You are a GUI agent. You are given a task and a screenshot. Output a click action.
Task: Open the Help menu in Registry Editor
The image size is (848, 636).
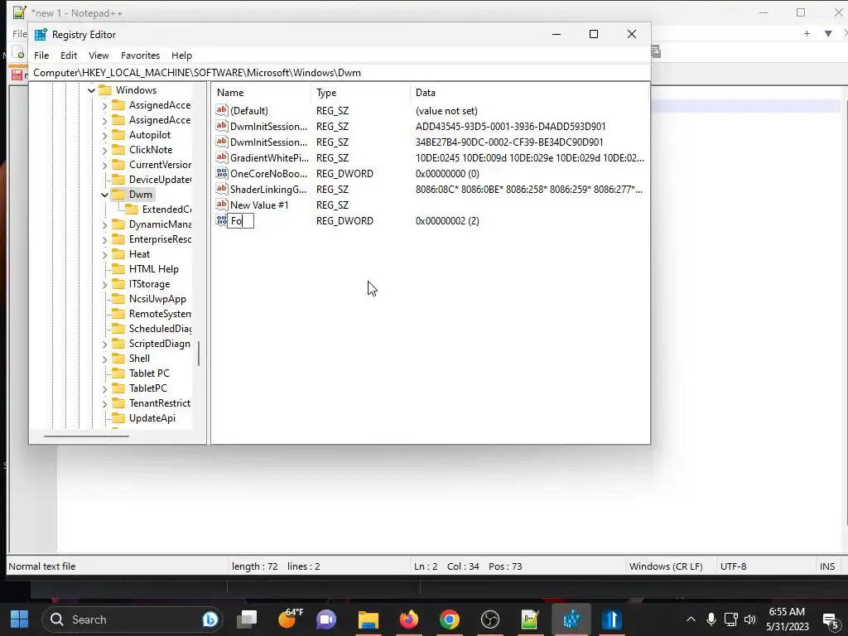(x=181, y=55)
